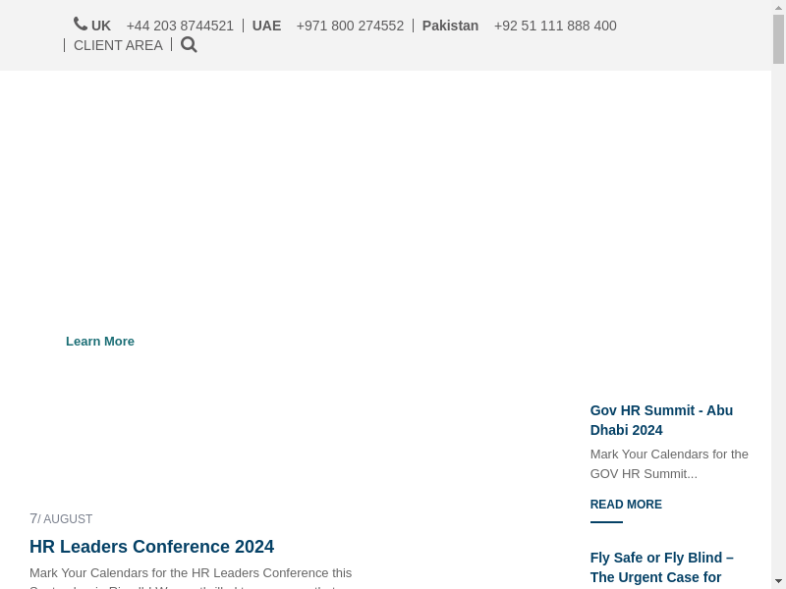The width and height of the screenshot is (786, 589).
Task: Click the vertical scrollbar thumb
Action: (778, 39)
